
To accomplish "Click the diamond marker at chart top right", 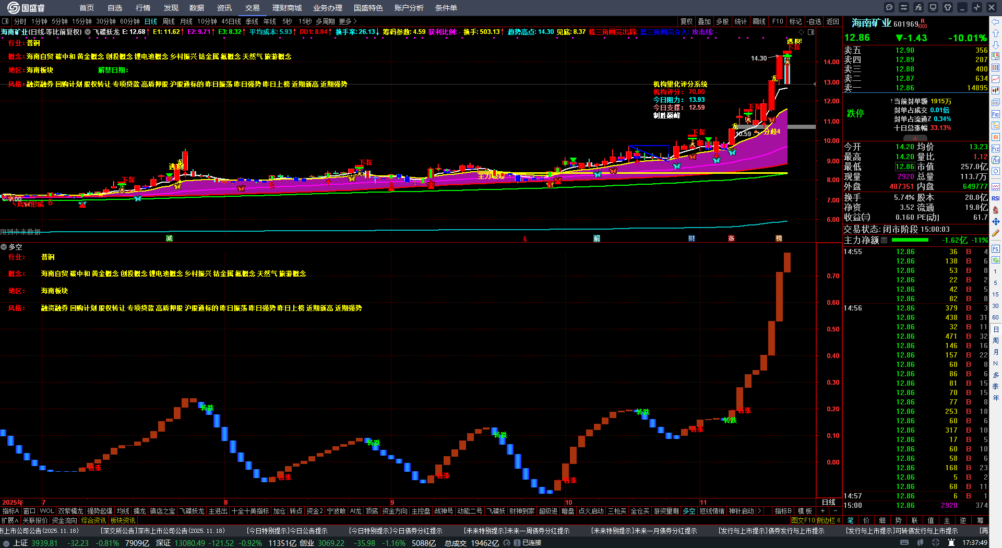I will tap(802, 32).
